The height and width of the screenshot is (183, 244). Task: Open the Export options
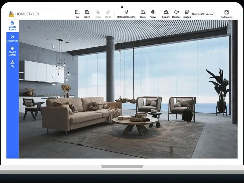tap(166, 14)
